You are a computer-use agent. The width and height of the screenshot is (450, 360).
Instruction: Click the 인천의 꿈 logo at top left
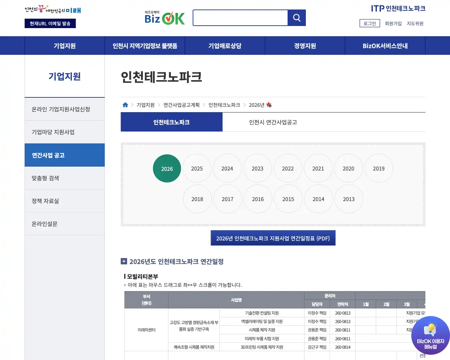[x=52, y=9]
